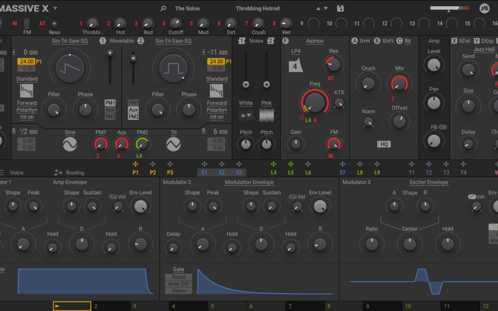Open Modulation Envelope type dropdown
Screen dimensions: 498x311
[x=250, y=182]
